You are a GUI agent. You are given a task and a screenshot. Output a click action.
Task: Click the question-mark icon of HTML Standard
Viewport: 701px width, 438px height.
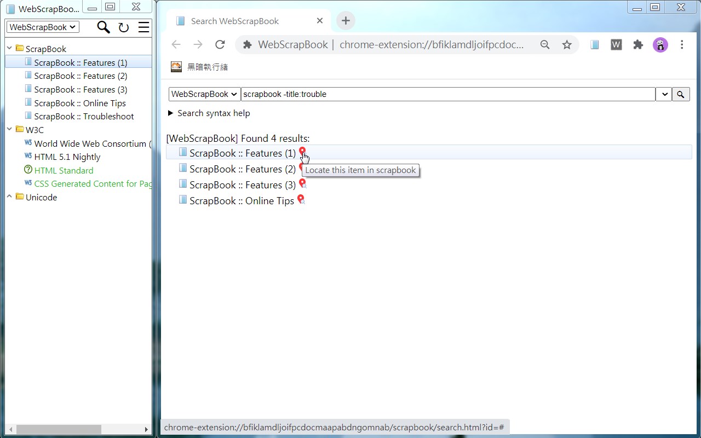(28, 170)
